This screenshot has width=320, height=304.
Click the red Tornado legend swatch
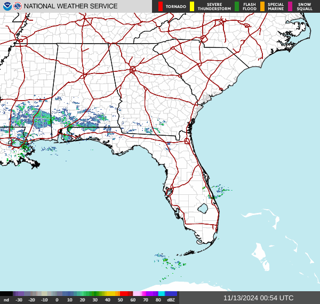(x=161, y=6)
